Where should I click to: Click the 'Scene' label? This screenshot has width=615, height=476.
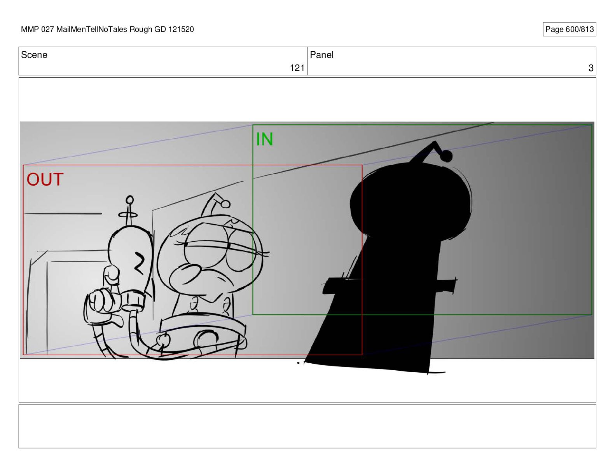(x=34, y=55)
